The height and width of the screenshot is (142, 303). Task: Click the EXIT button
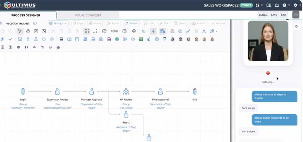pos(284,15)
